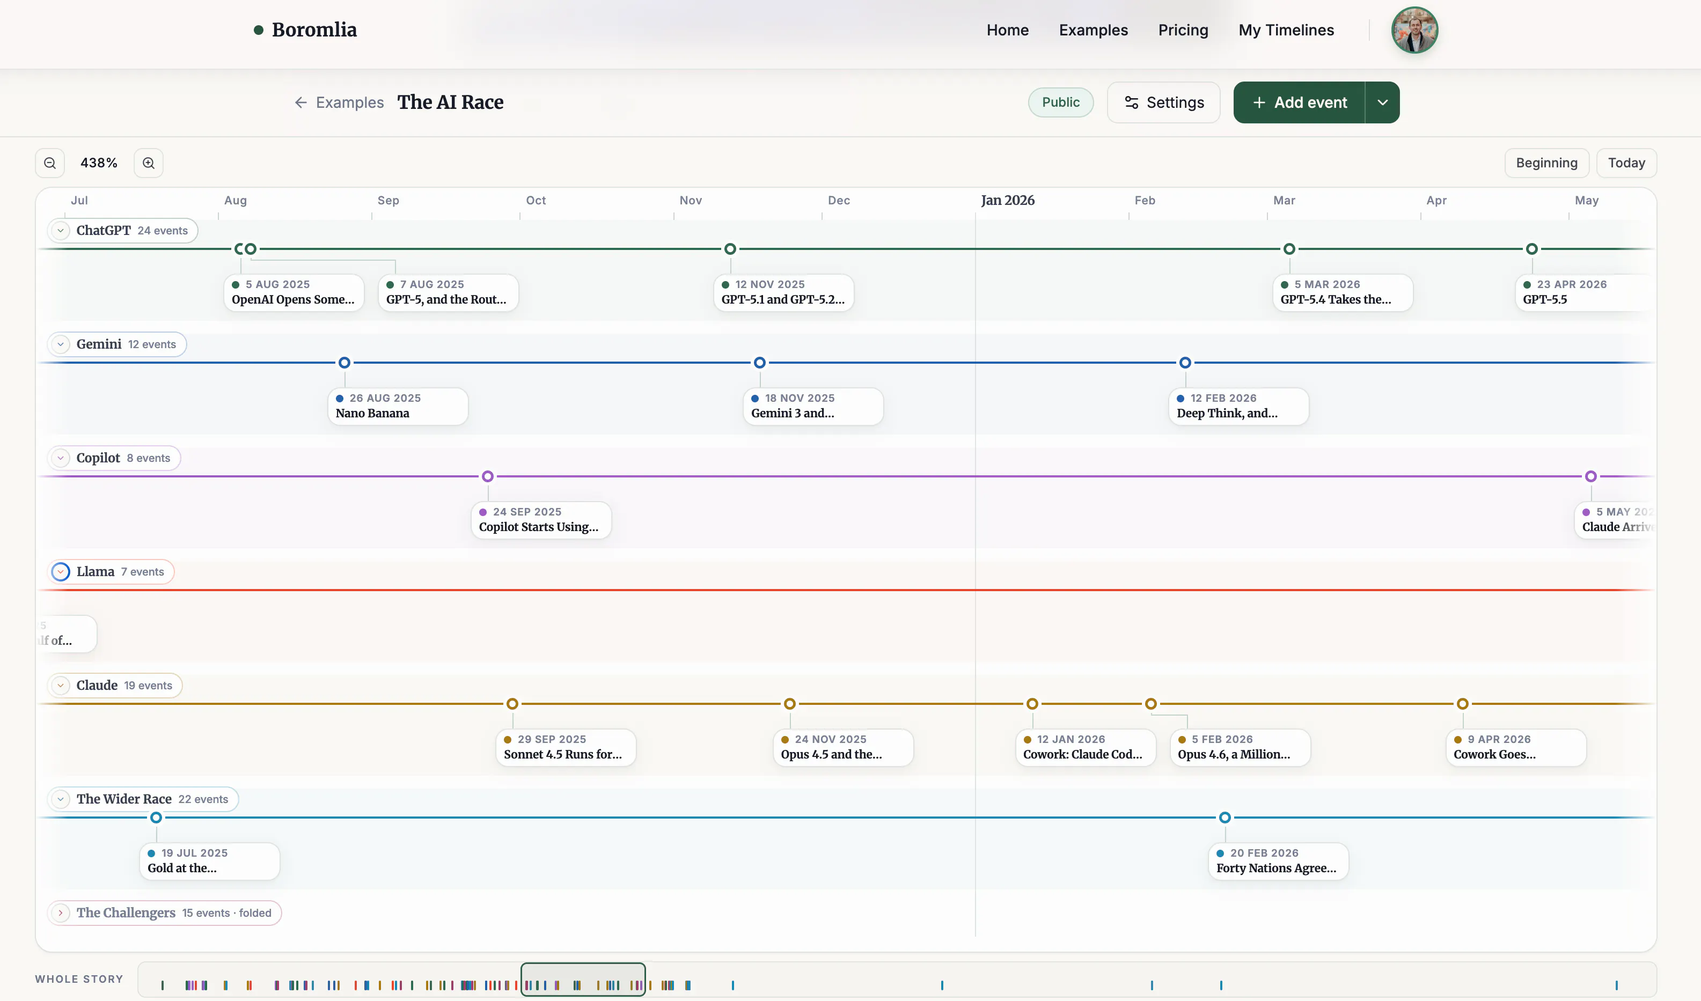Open the Deep Think, and... card
The height and width of the screenshot is (1001, 1701).
click(x=1238, y=406)
